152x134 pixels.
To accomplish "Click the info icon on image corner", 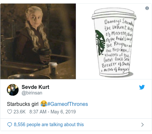I will tap(147, 8).
